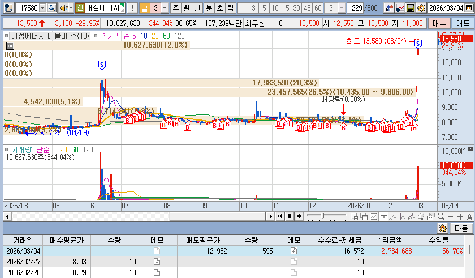
Task: Click the chart image capture icon
Action: coord(431,216)
